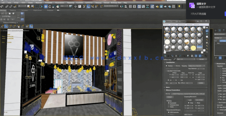Open the named selection sets dropdown
226x116 pixels.
[x=111, y=6]
